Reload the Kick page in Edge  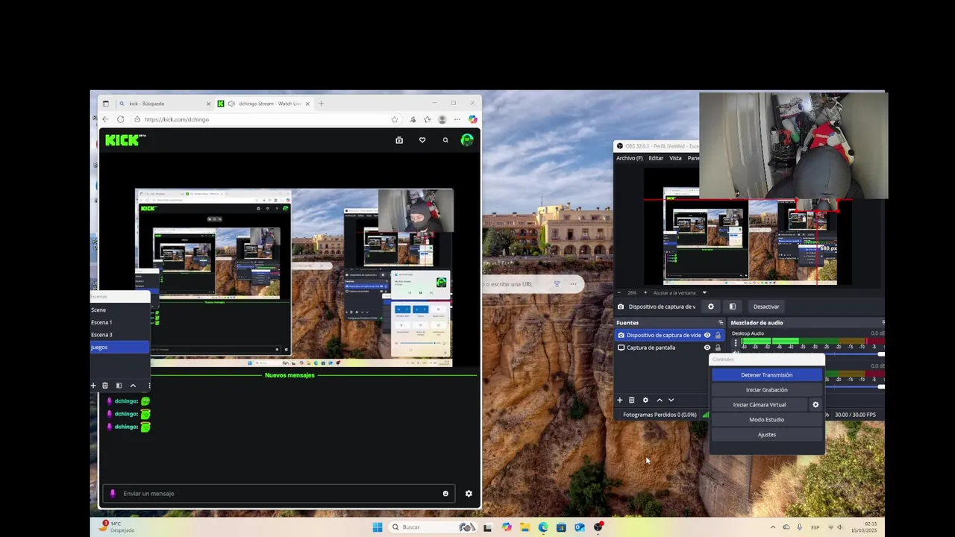pos(120,119)
